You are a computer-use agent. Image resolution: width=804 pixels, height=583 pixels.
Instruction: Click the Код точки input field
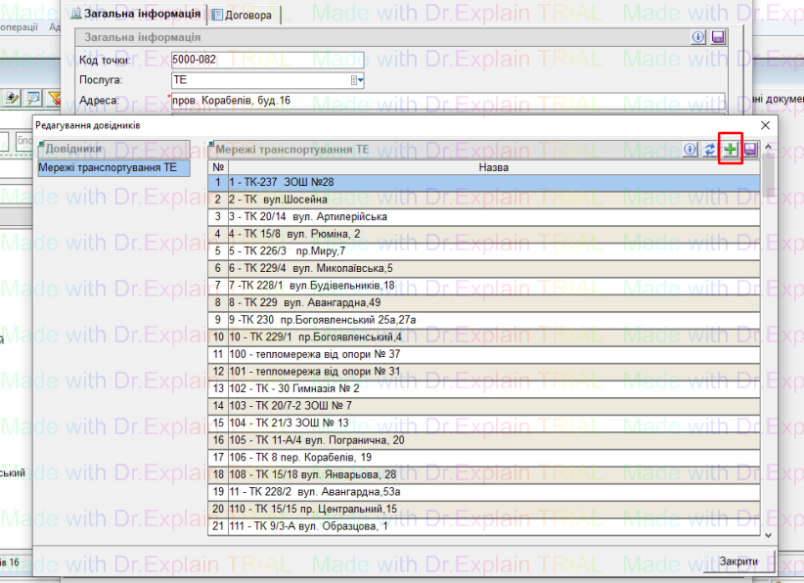266,60
